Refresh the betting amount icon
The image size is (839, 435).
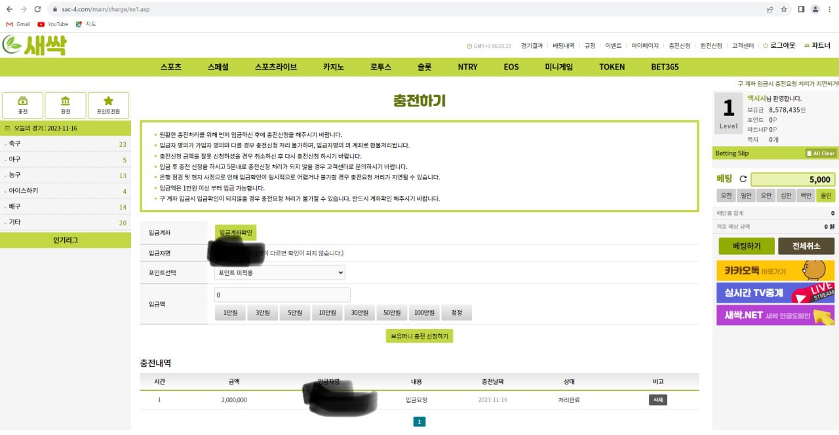743,179
